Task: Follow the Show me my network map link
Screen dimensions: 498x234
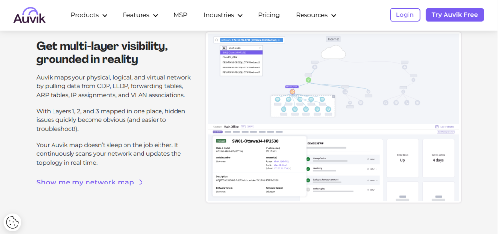Action: 89,182
